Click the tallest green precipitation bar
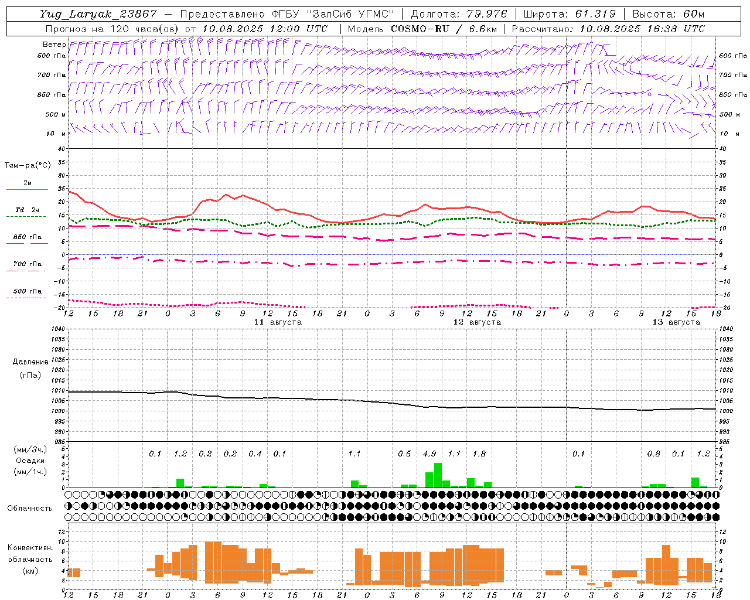750x600 pixels. (x=438, y=475)
